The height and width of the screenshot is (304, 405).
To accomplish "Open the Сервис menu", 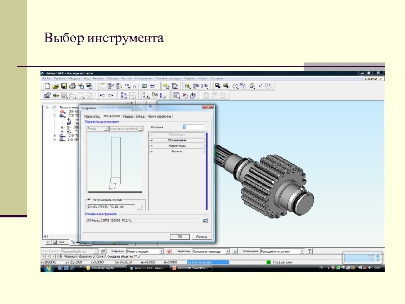I will point(190,78).
